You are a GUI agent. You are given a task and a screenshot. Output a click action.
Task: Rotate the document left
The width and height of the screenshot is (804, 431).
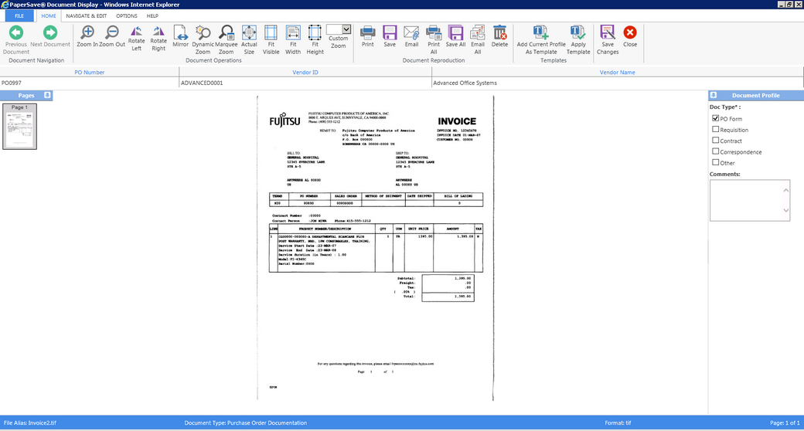click(x=137, y=32)
